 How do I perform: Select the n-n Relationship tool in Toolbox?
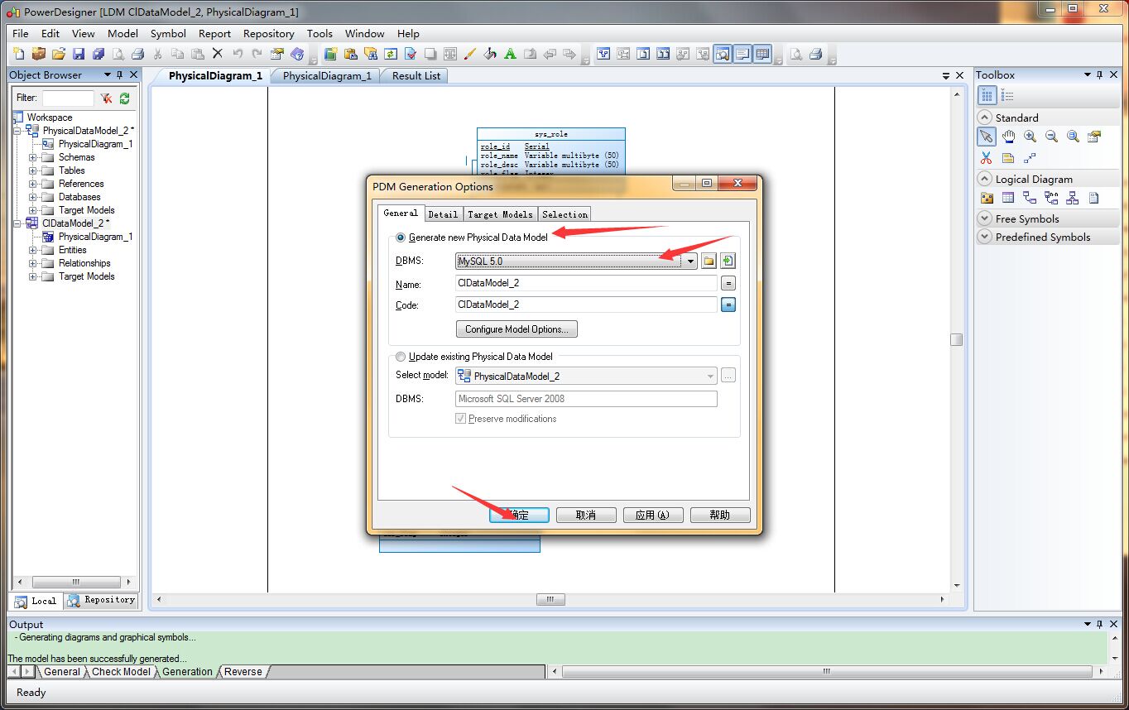[x=1051, y=198]
